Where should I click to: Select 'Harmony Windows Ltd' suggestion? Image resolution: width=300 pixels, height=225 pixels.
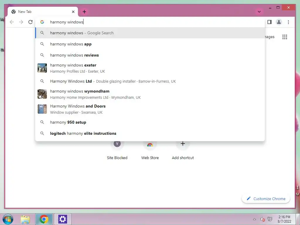tap(150, 81)
